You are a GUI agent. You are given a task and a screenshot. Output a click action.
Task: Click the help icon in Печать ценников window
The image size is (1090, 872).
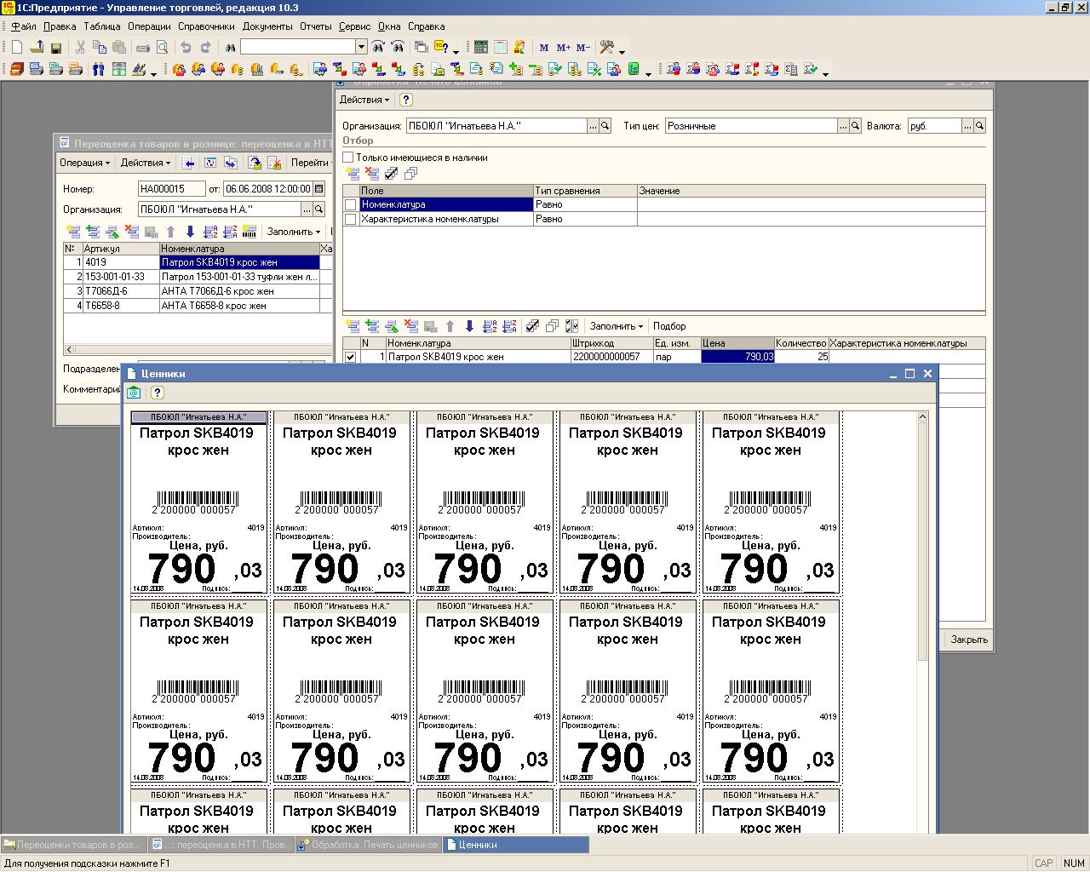coord(406,100)
